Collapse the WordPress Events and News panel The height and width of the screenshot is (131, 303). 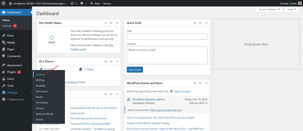pos(206,83)
